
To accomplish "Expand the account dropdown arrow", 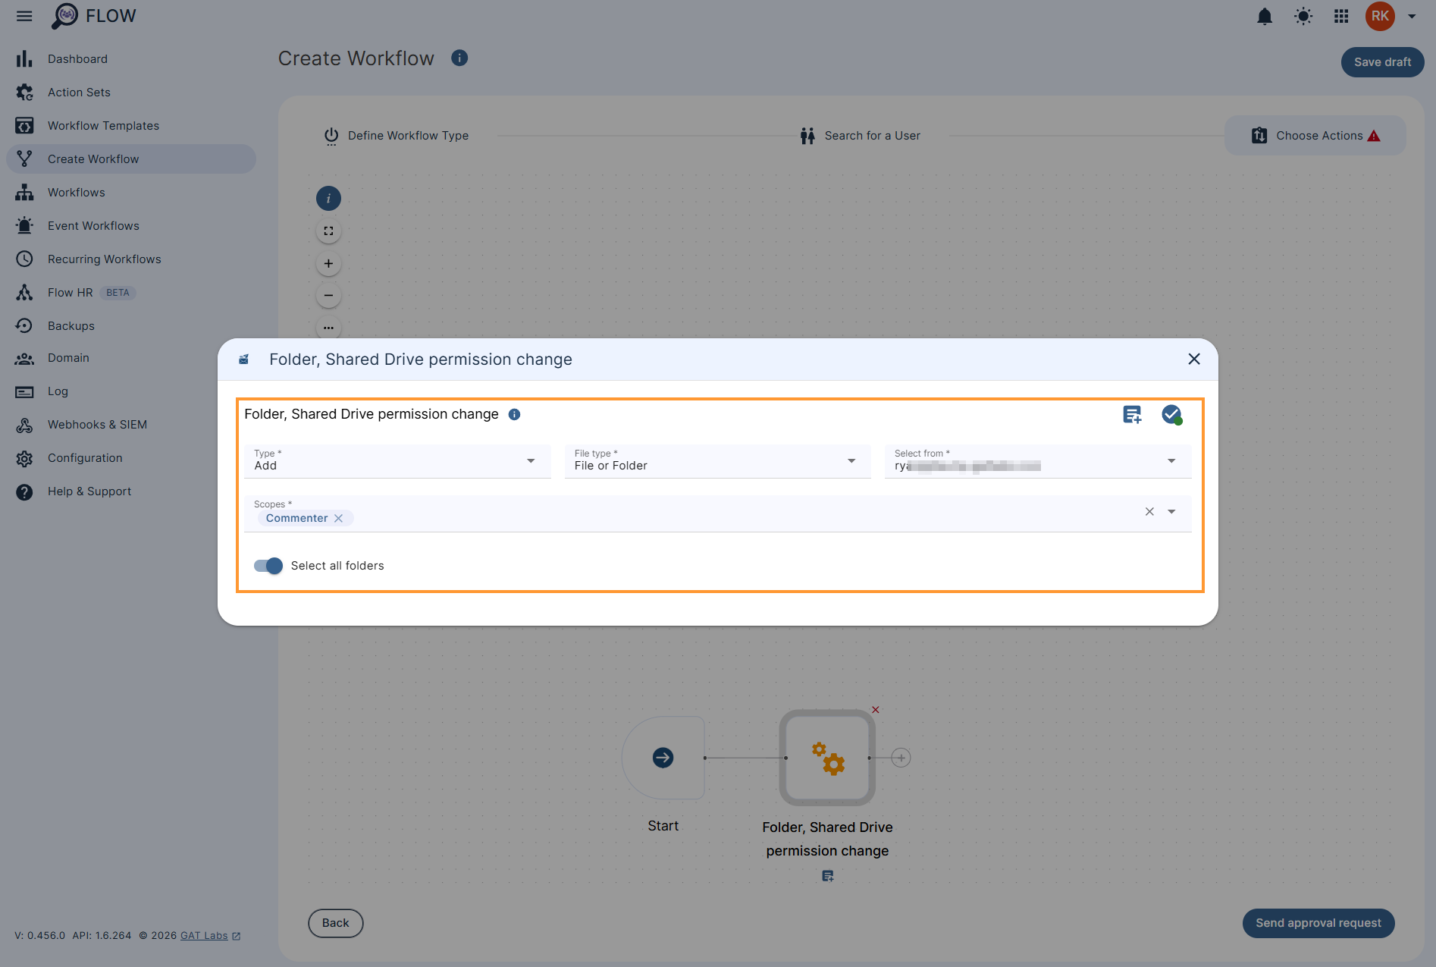I will [x=1412, y=16].
